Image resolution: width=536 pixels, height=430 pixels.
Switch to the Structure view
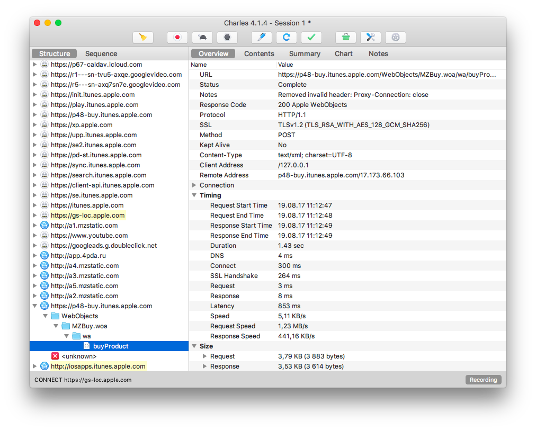tap(55, 53)
